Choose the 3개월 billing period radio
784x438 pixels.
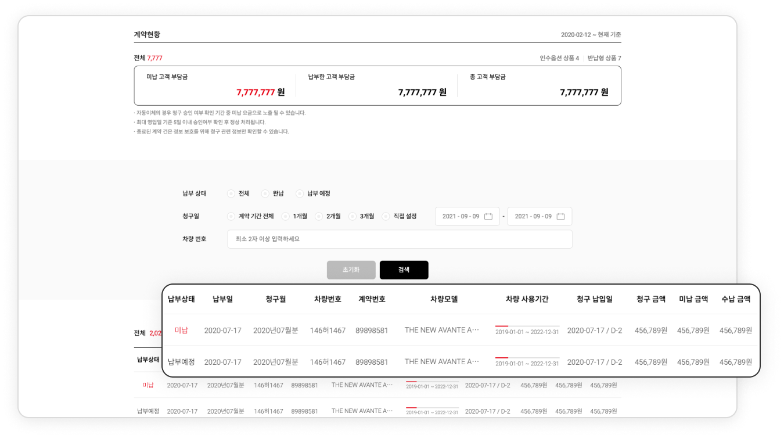point(353,216)
